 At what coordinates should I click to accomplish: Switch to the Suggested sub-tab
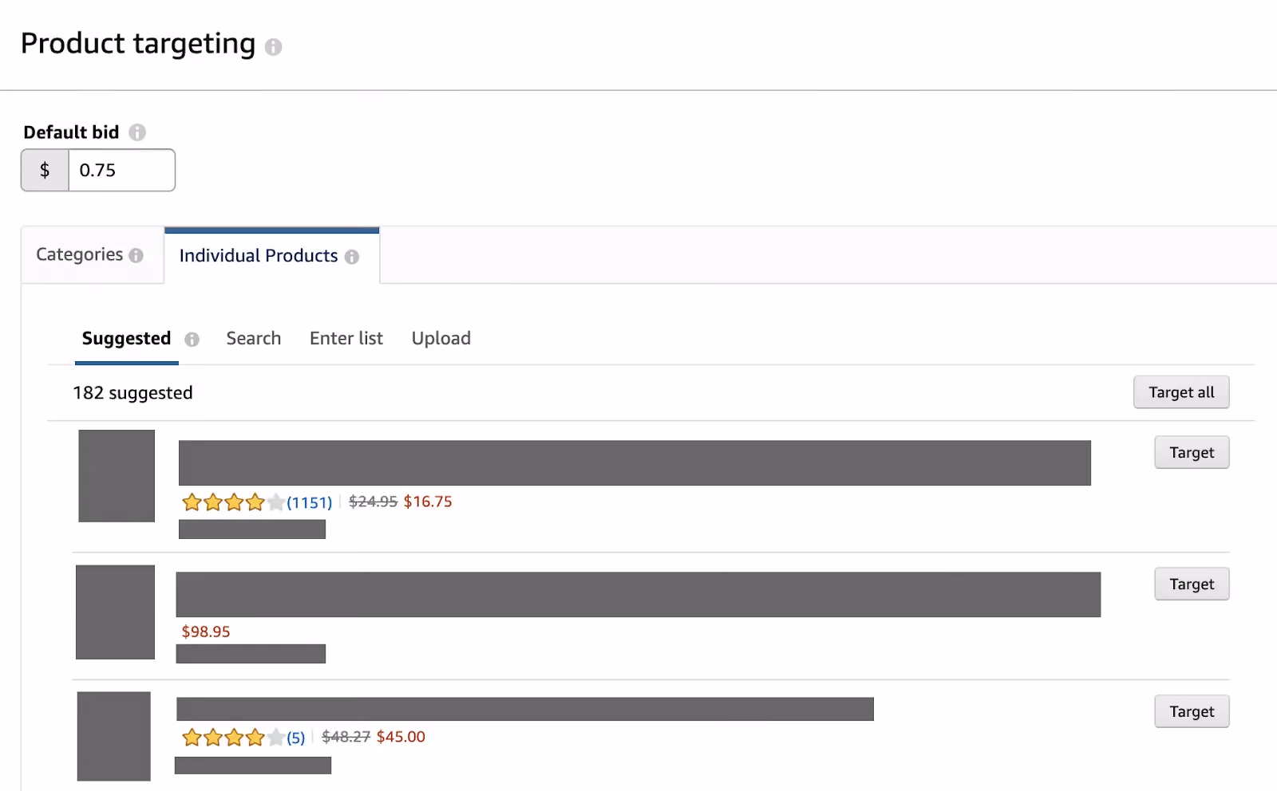[126, 339]
